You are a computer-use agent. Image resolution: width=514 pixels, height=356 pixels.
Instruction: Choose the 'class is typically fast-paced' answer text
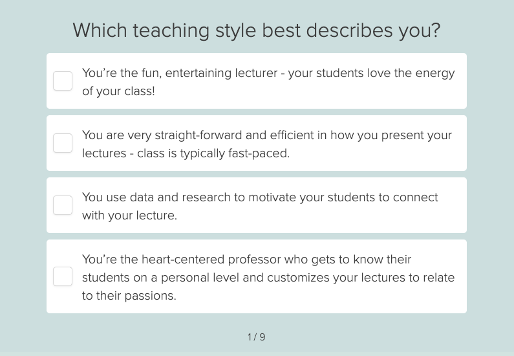coord(267,144)
